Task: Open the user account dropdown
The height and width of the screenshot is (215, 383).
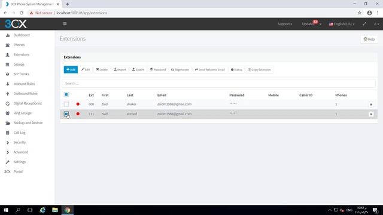Action: click(x=376, y=24)
